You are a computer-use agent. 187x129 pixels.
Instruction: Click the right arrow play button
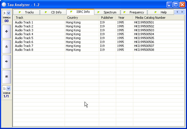coord(6,61)
